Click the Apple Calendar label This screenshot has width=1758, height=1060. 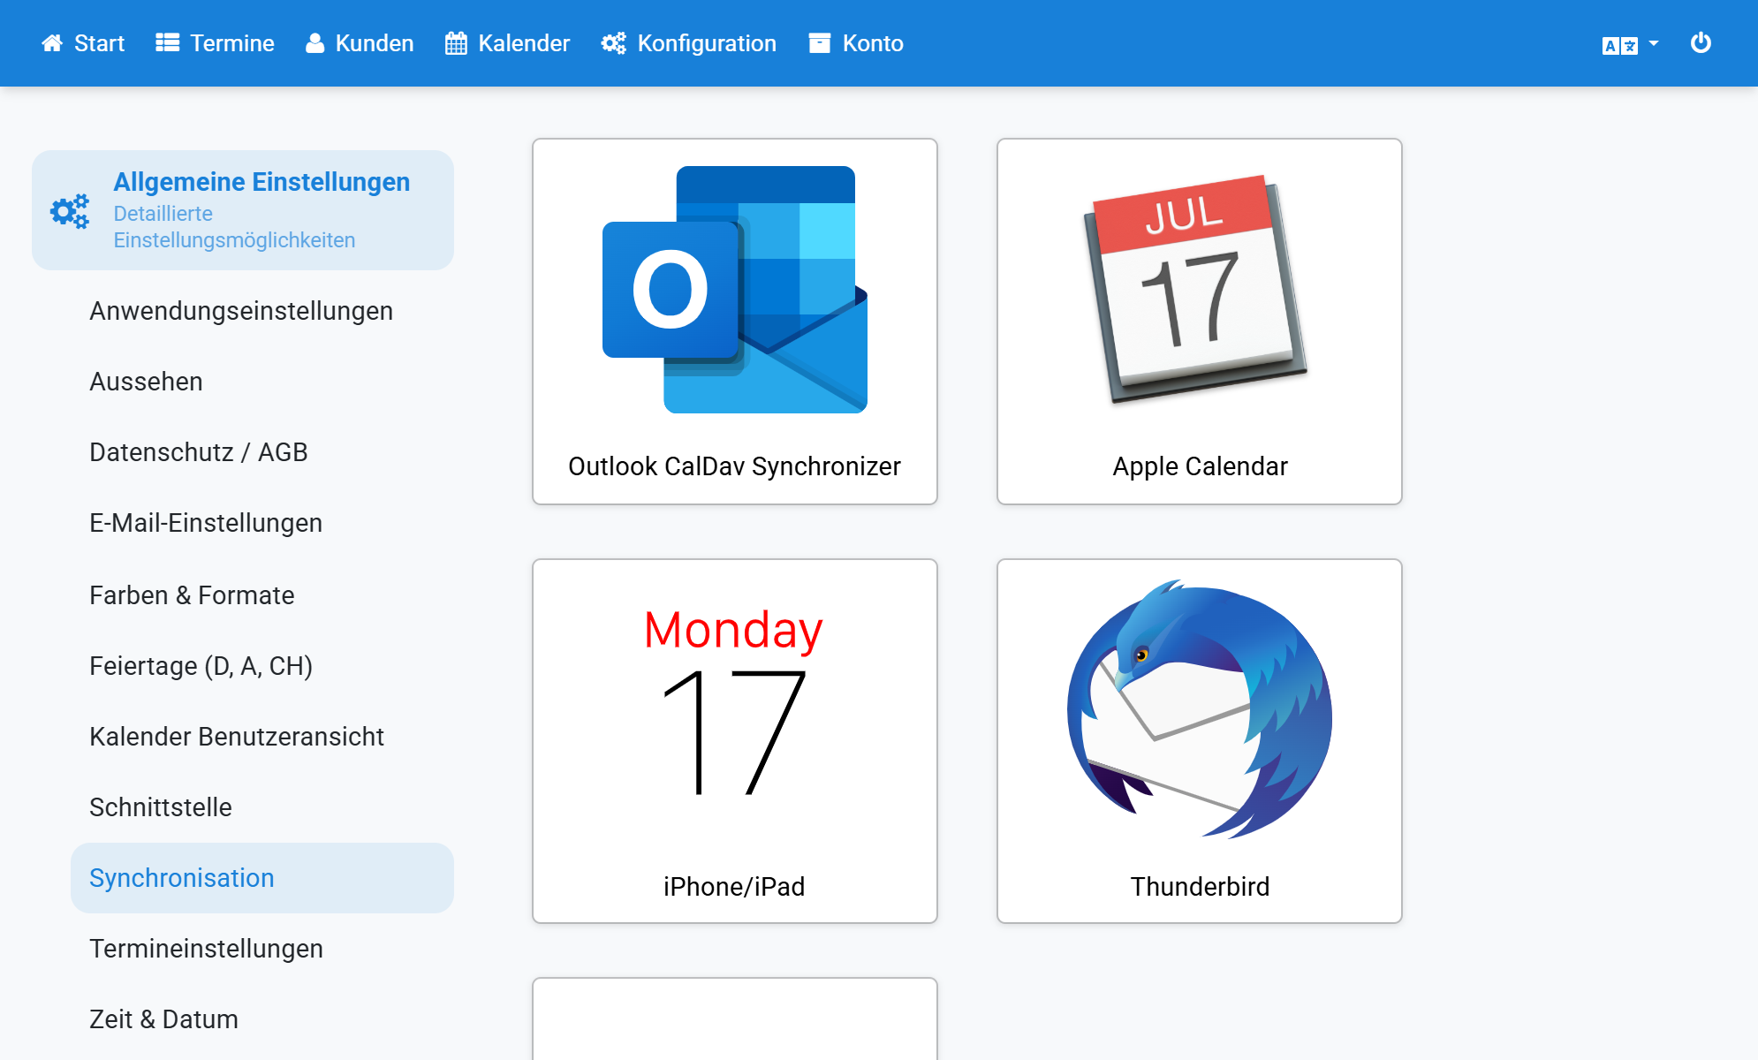[1200, 466]
